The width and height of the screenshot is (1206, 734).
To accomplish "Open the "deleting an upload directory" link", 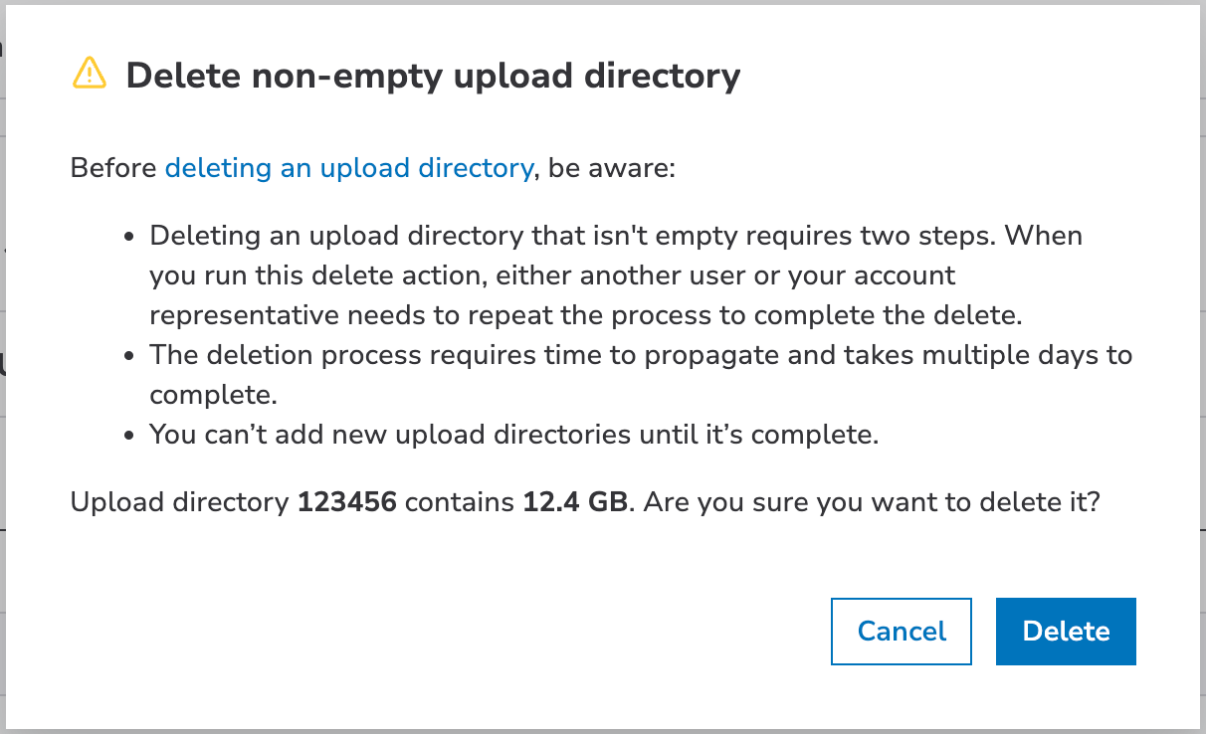I will click(349, 168).
